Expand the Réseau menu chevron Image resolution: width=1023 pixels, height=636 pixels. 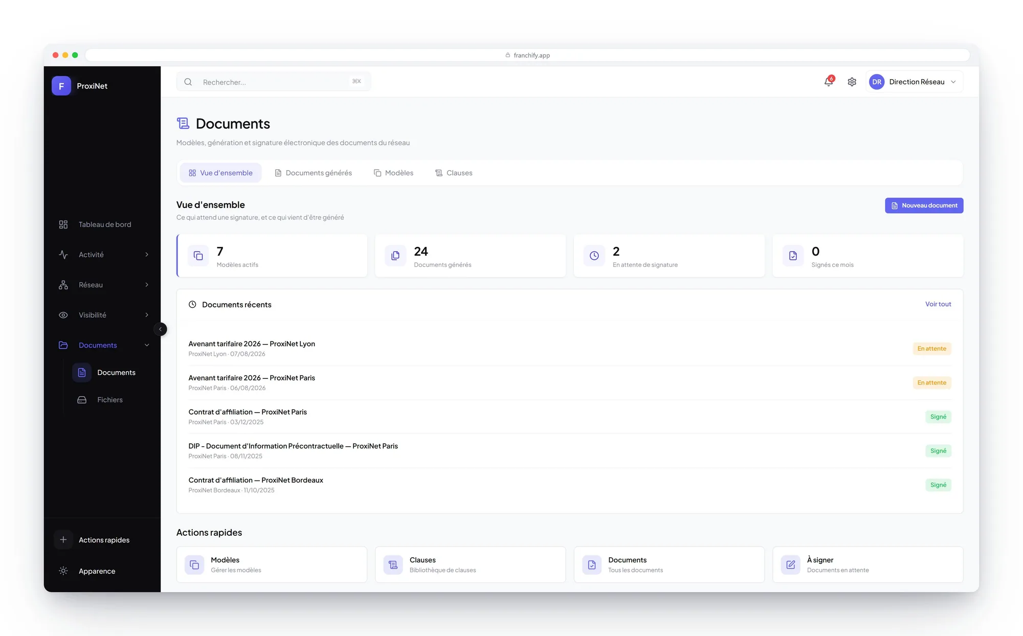(147, 285)
